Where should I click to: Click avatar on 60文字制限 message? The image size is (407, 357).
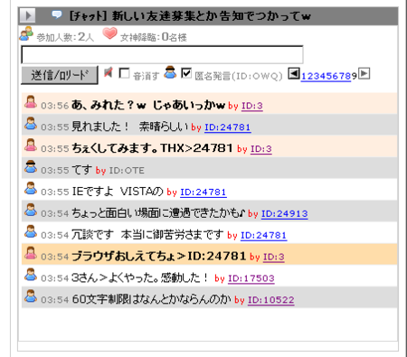[x=31, y=296]
